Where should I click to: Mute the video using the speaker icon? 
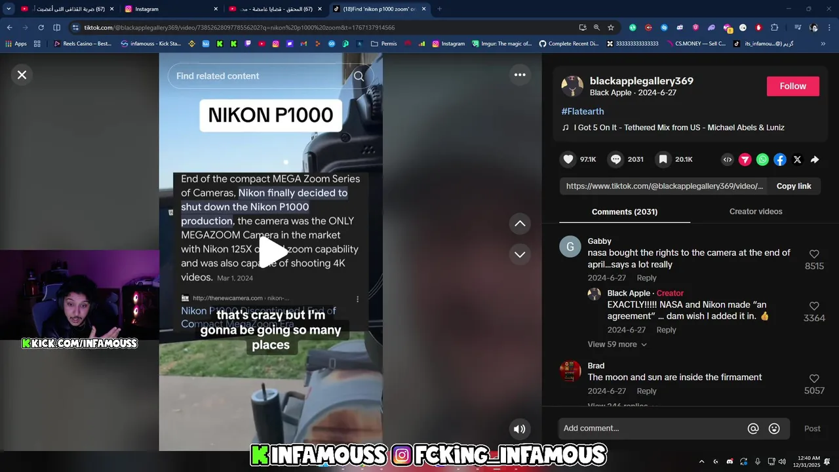(x=519, y=429)
